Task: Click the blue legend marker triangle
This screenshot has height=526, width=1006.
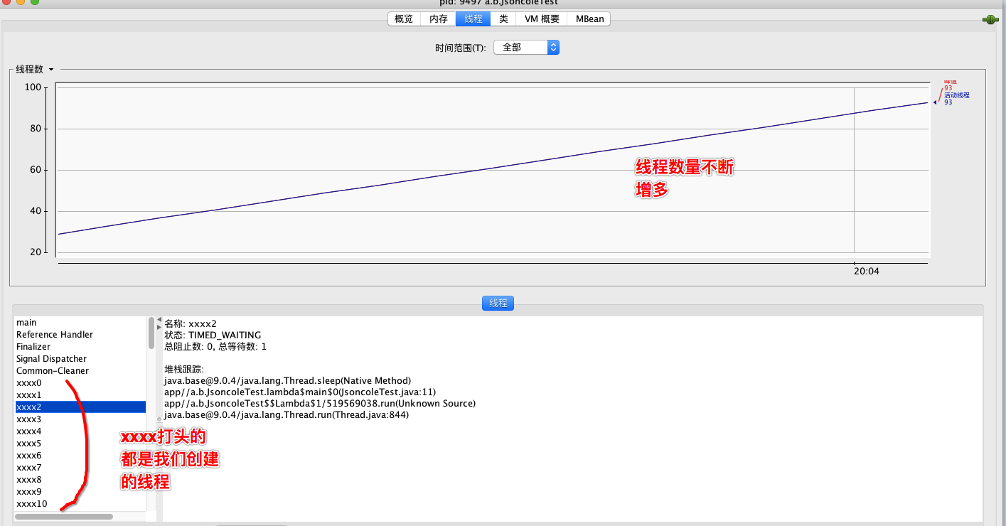Action: tap(935, 102)
